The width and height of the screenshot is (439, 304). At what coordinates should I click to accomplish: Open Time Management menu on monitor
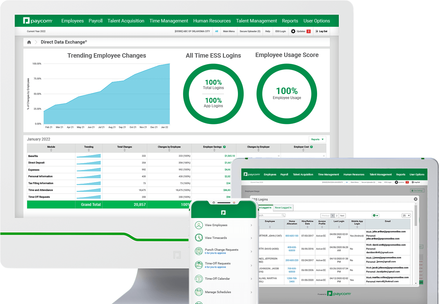pos(169,21)
